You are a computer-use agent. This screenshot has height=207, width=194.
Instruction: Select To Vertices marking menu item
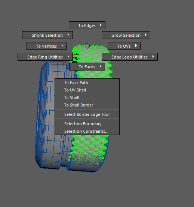point(47,46)
